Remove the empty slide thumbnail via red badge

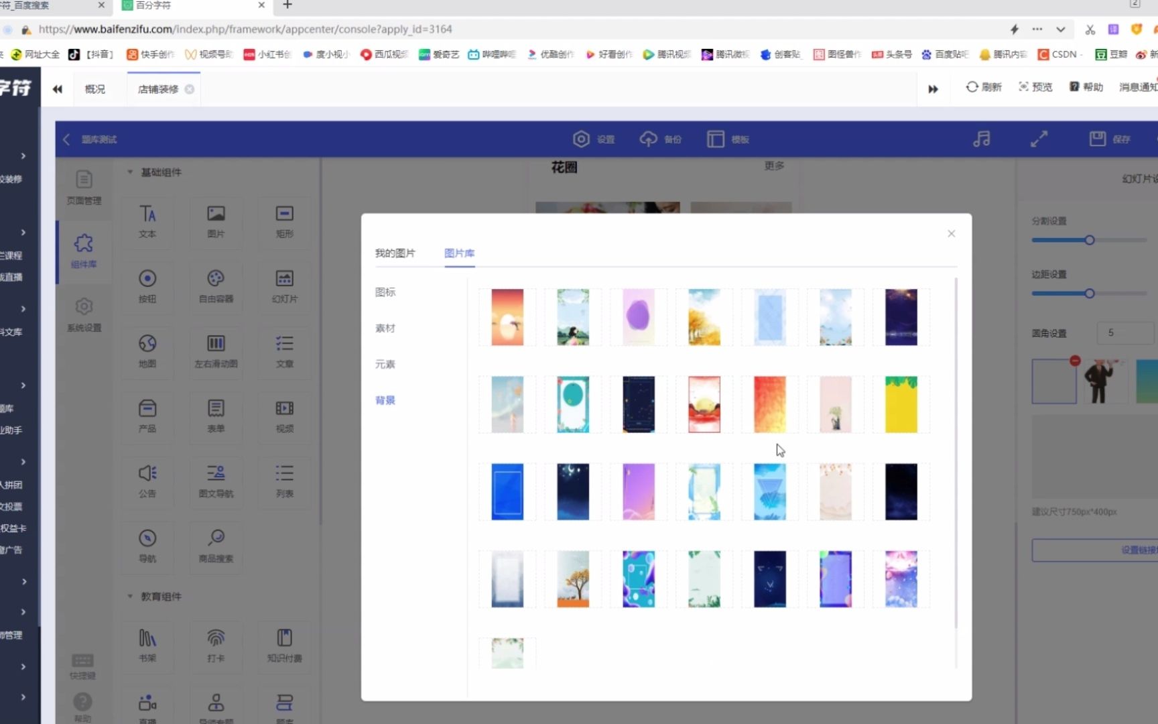click(1075, 361)
